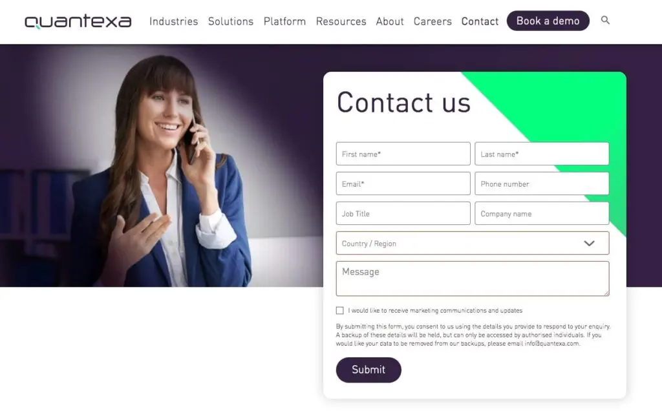Click into the Email field

pyautogui.click(x=403, y=184)
